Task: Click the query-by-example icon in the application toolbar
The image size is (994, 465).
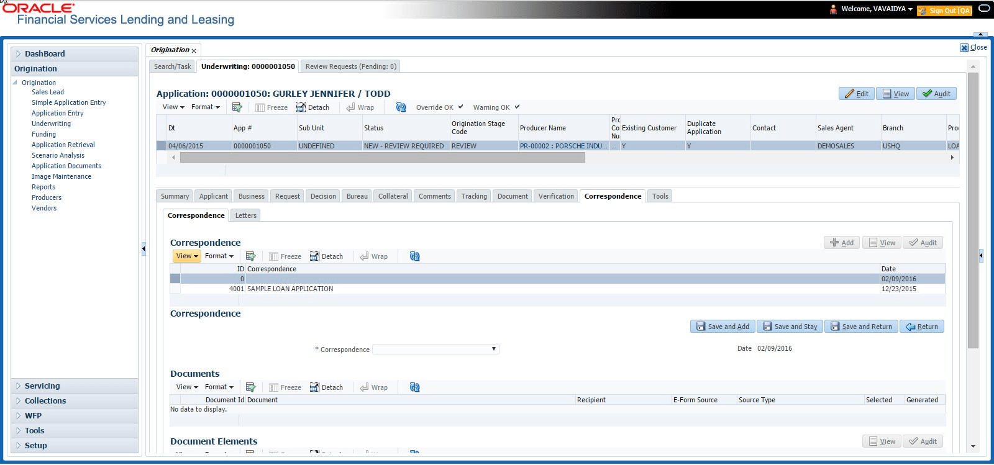Action: [237, 107]
